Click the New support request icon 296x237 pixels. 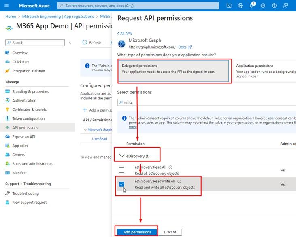point(7,202)
